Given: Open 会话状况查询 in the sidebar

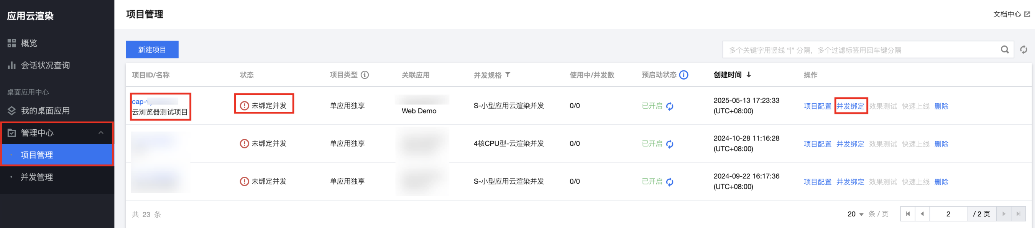Looking at the screenshot, I should [45, 65].
